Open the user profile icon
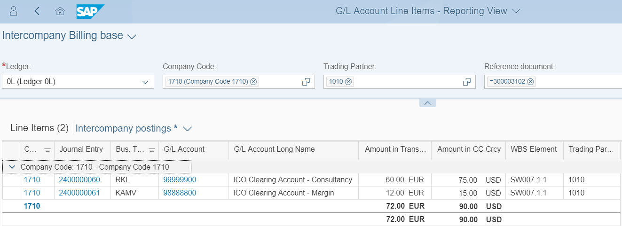 tap(14, 11)
